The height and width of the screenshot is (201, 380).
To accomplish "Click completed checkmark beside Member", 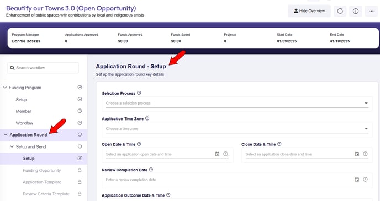I will 80,111.
